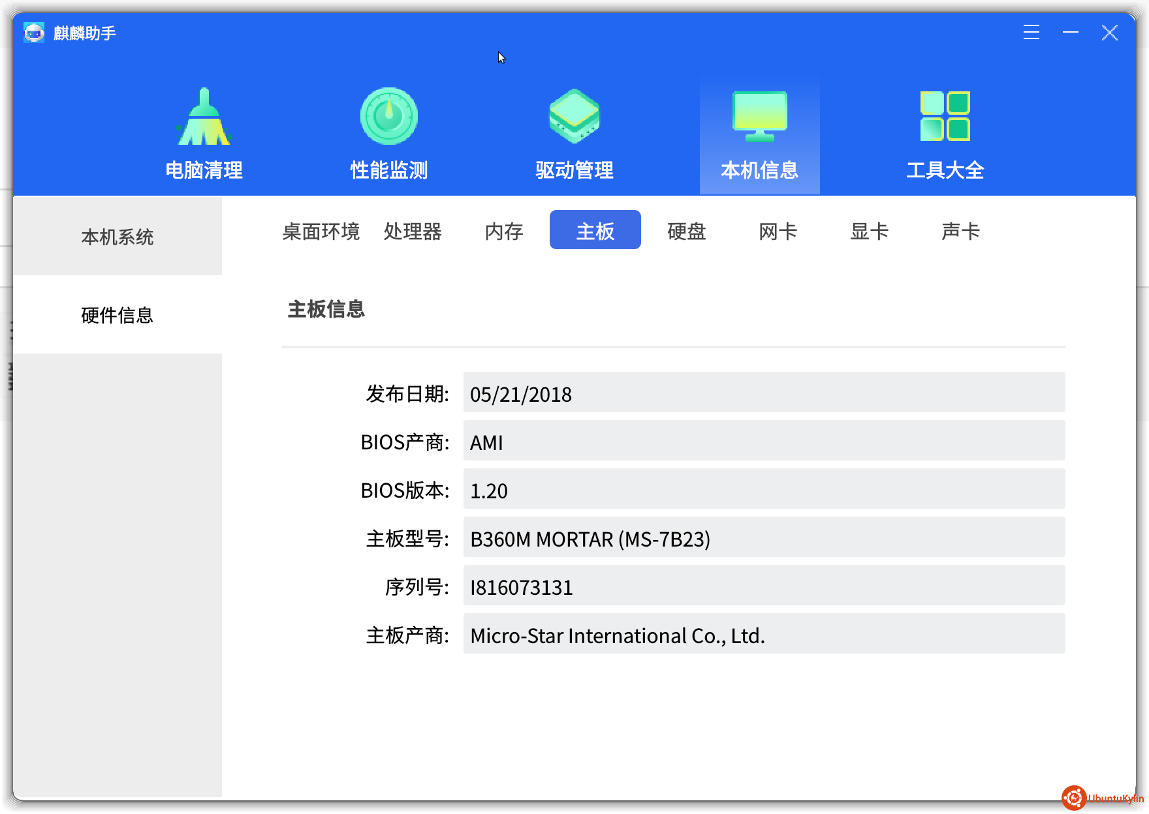Click the 工具大全 label text

[945, 170]
